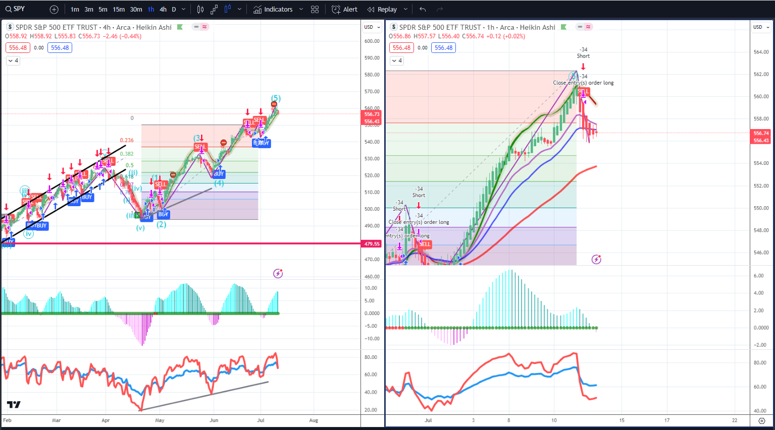Click the 1h chart symbol logo icon
The width and height of the screenshot is (775, 430).
click(x=394, y=27)
